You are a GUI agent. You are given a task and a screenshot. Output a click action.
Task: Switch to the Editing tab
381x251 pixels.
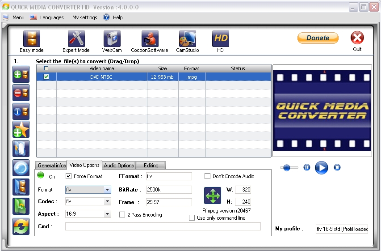click(151, 165)
